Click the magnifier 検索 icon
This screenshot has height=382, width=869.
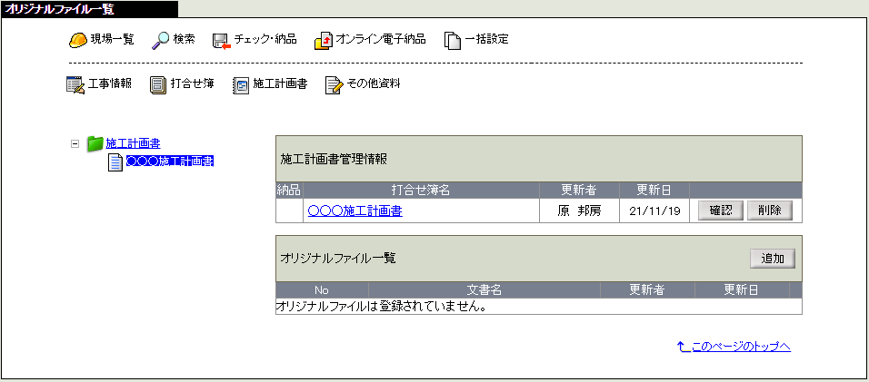[x=161, y=40]
